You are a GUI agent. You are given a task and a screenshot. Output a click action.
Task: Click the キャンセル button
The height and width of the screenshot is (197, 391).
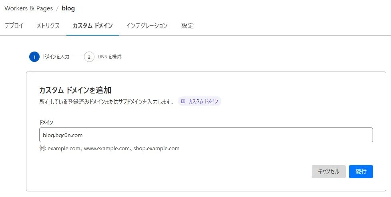(329, 171)
